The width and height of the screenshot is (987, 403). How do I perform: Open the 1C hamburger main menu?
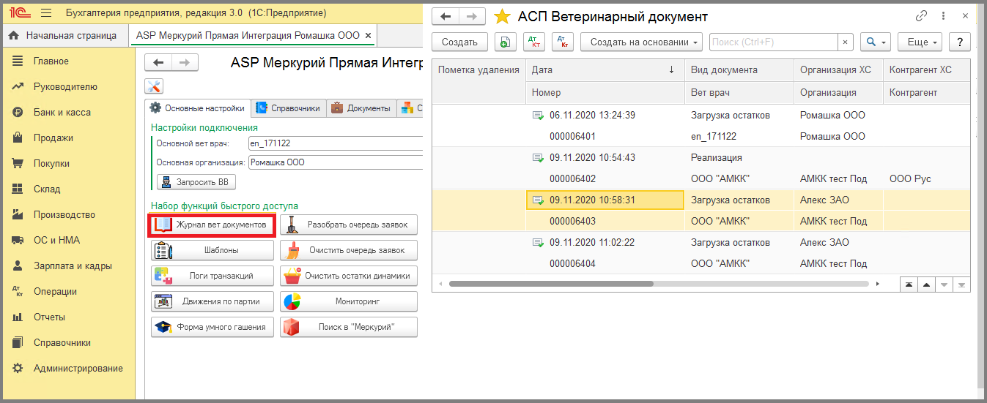pos(46,13)
